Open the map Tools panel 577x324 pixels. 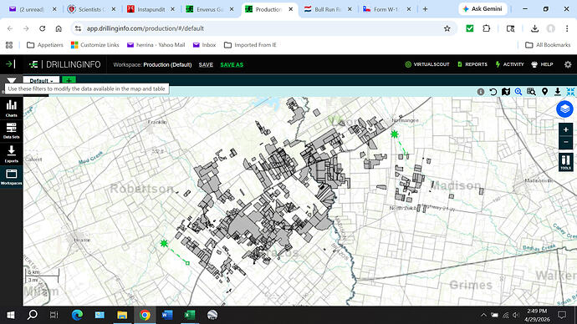[565, 162]
